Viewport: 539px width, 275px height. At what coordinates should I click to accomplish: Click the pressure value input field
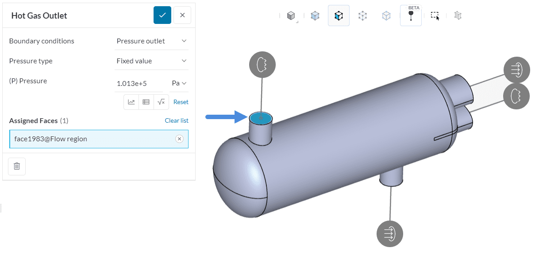(138, 83)
